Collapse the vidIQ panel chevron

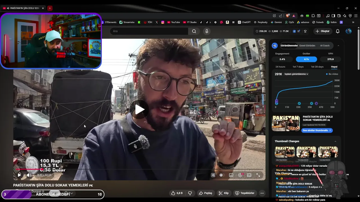click(338, 45)
